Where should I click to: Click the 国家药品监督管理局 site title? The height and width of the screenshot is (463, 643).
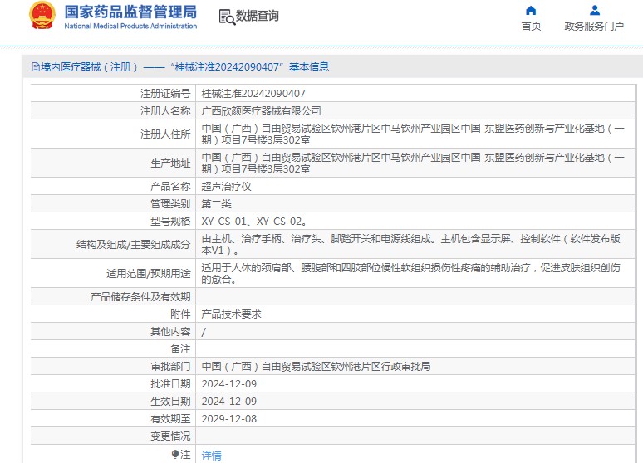(130, 12)
